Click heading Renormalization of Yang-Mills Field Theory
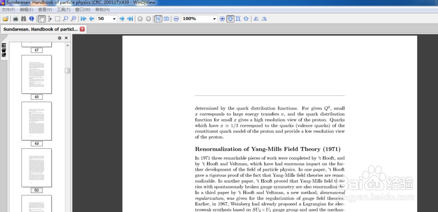Screen dimensions: 438x212 coord(268,149)
